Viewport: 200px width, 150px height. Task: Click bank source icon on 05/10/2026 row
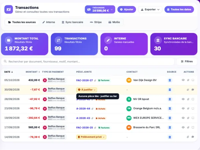(x=170, y=80)
